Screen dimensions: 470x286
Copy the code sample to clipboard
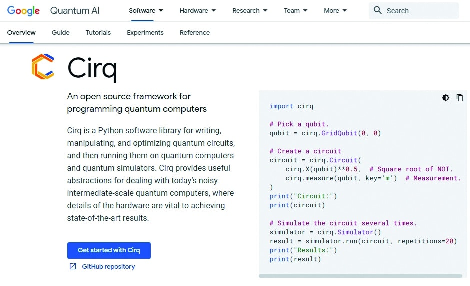point(460,98)
